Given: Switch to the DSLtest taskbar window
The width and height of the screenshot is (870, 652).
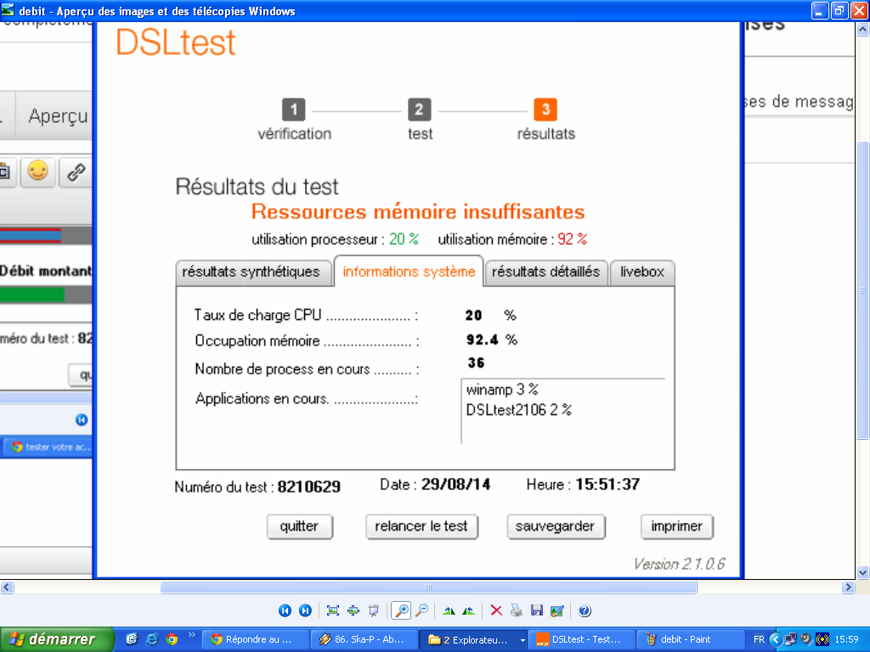Looking at the screenshot, I should click(579, 639).
